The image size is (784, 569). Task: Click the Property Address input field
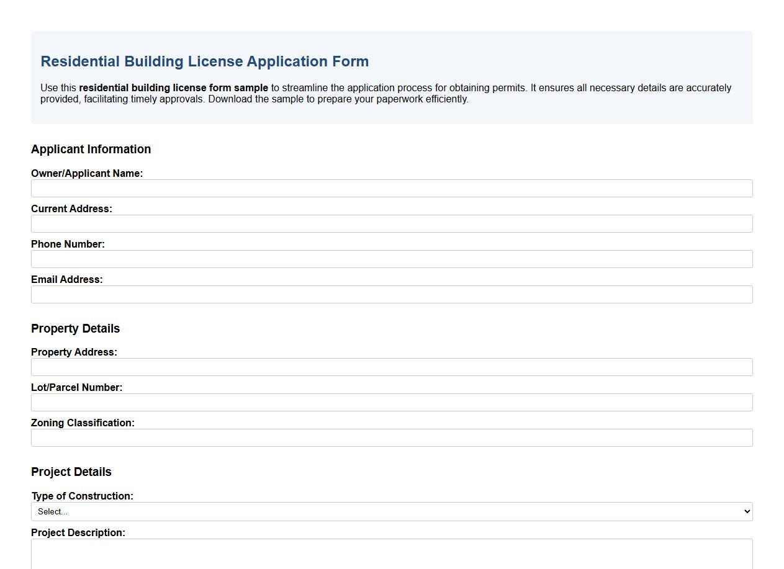pos(392,367)
